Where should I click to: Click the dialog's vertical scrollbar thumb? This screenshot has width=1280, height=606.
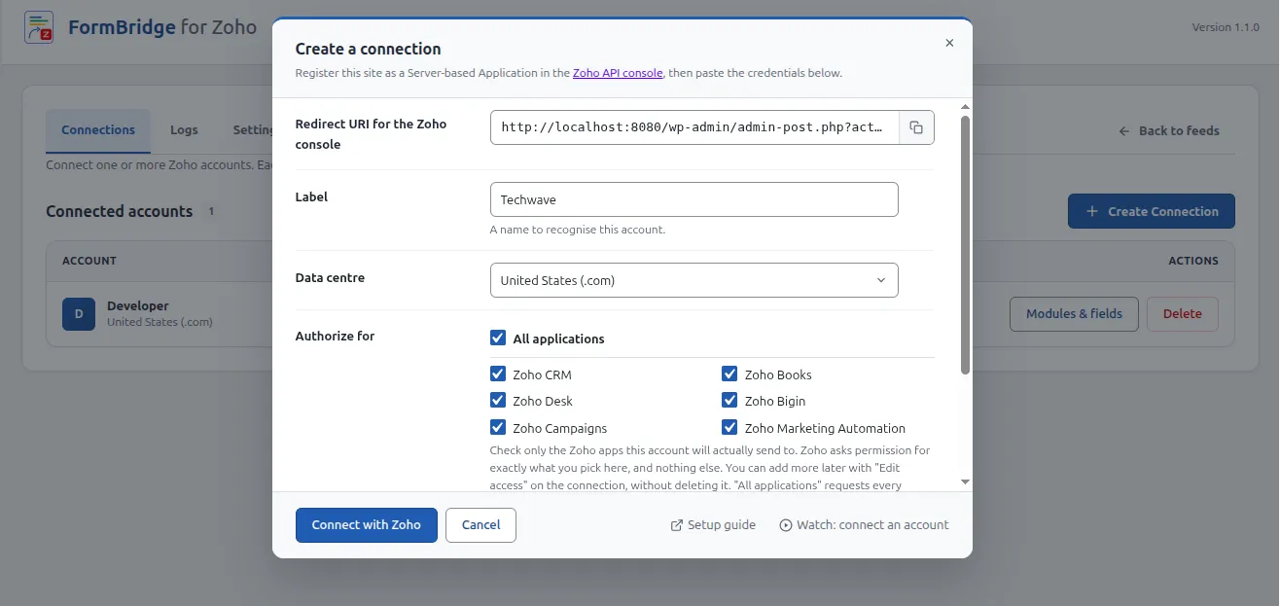coord(965,244)
